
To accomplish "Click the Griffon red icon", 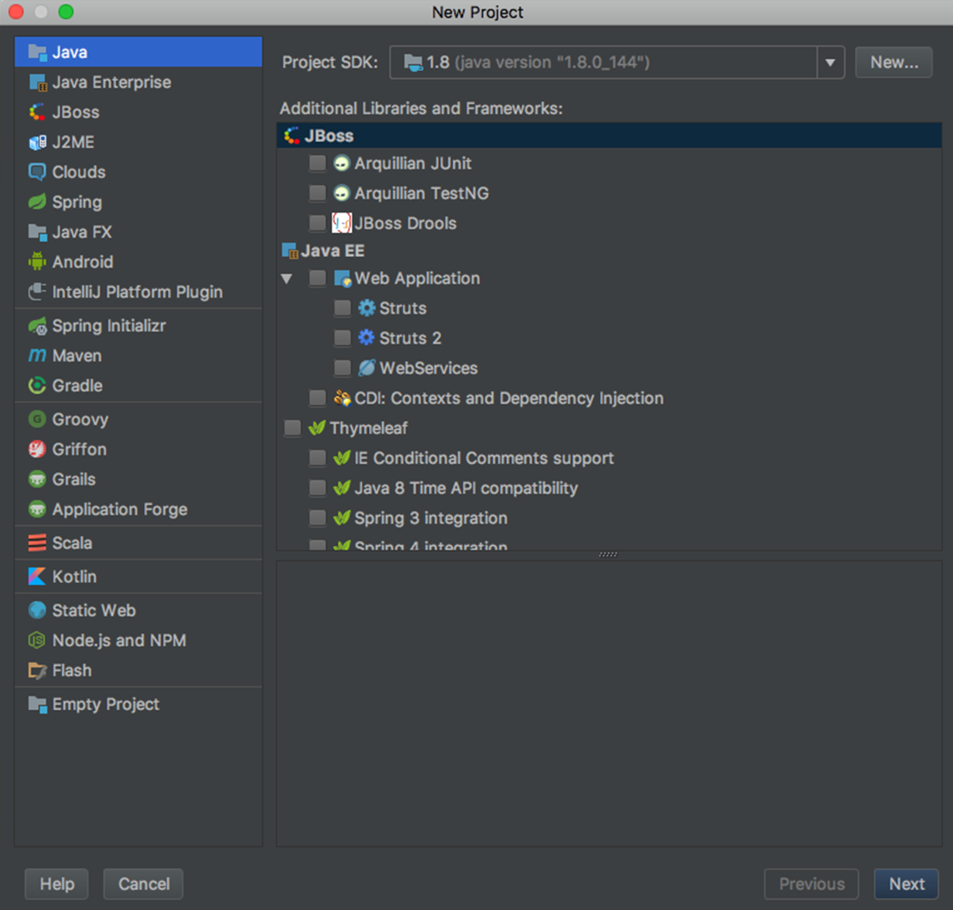I will pos(37,449).
